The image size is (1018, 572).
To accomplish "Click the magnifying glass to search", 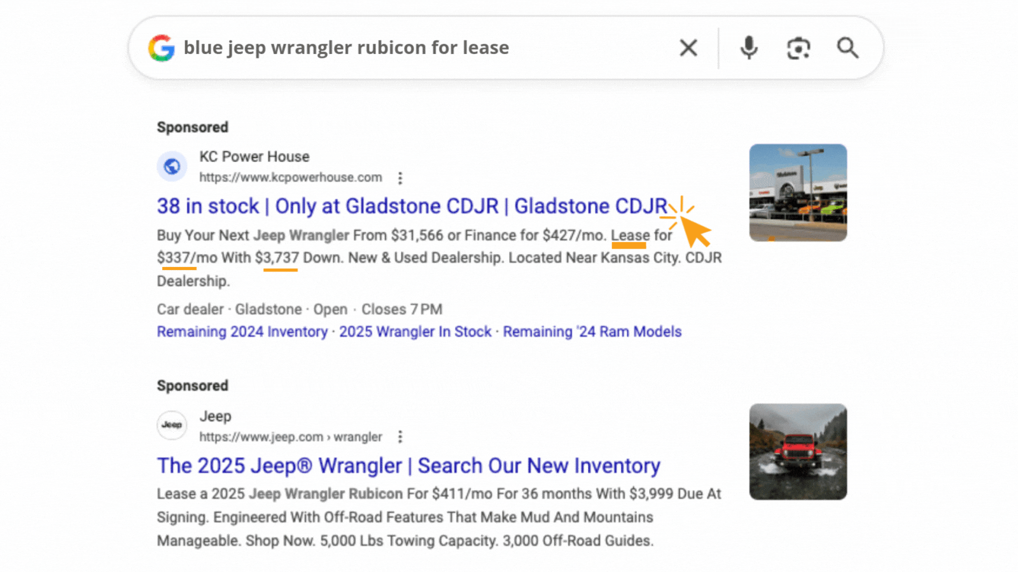I will click(x=847, y=47).
